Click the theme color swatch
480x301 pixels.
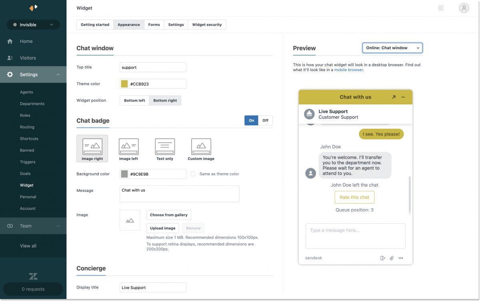pyautogui.click(x=124, y=84)
